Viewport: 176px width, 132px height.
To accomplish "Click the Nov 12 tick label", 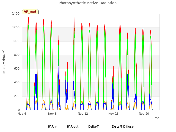I will (x=83, y=114).
